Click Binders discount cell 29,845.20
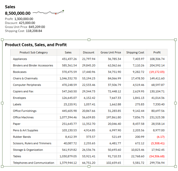 (x=89, y=65)
